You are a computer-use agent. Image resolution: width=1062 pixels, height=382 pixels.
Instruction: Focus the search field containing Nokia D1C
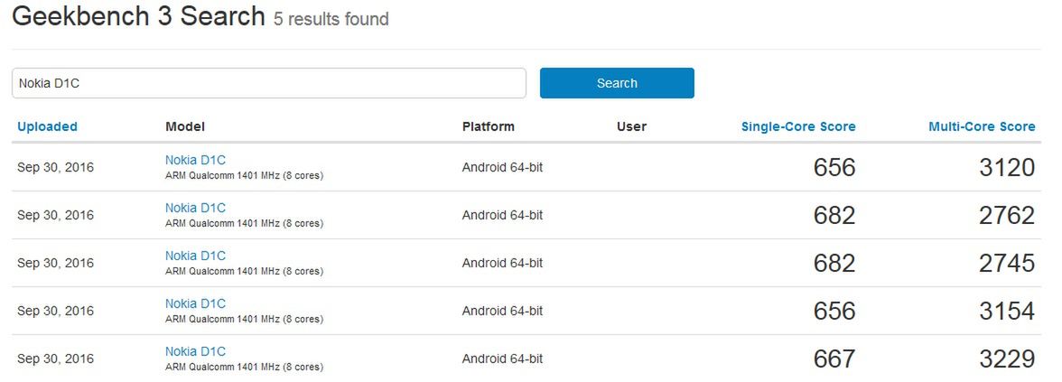[x=268, y=83]
